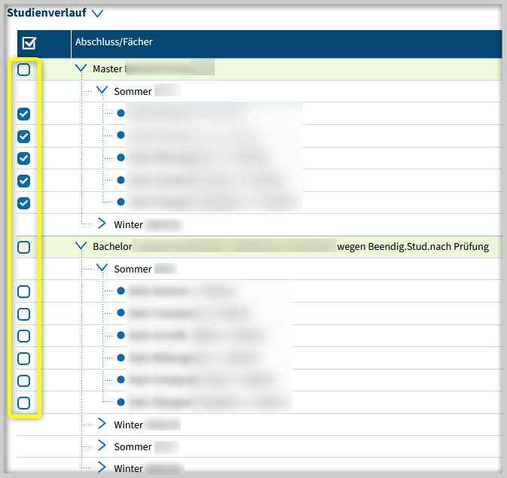Collapse the Master degree node
The height and width of the screenshot is (478, 507).
[81, 68]
